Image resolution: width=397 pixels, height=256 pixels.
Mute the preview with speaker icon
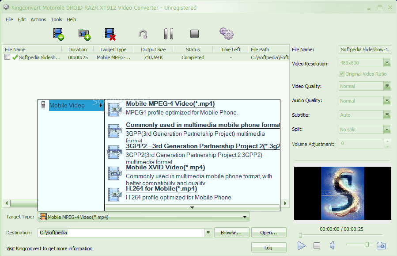[332, 245]
